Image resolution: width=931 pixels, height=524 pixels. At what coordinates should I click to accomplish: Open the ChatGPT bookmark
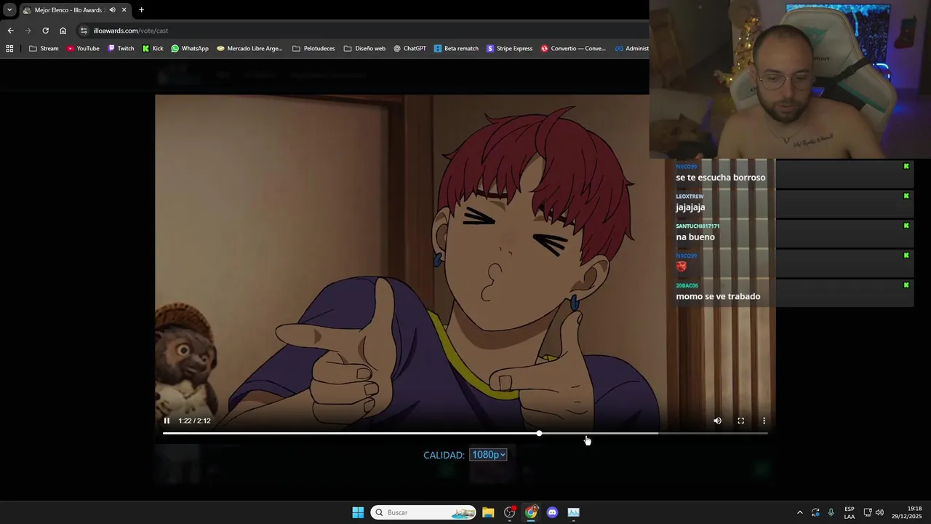pos(409,49)
